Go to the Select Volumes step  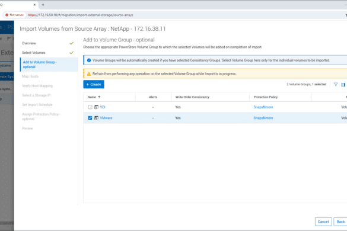(34, 53)
